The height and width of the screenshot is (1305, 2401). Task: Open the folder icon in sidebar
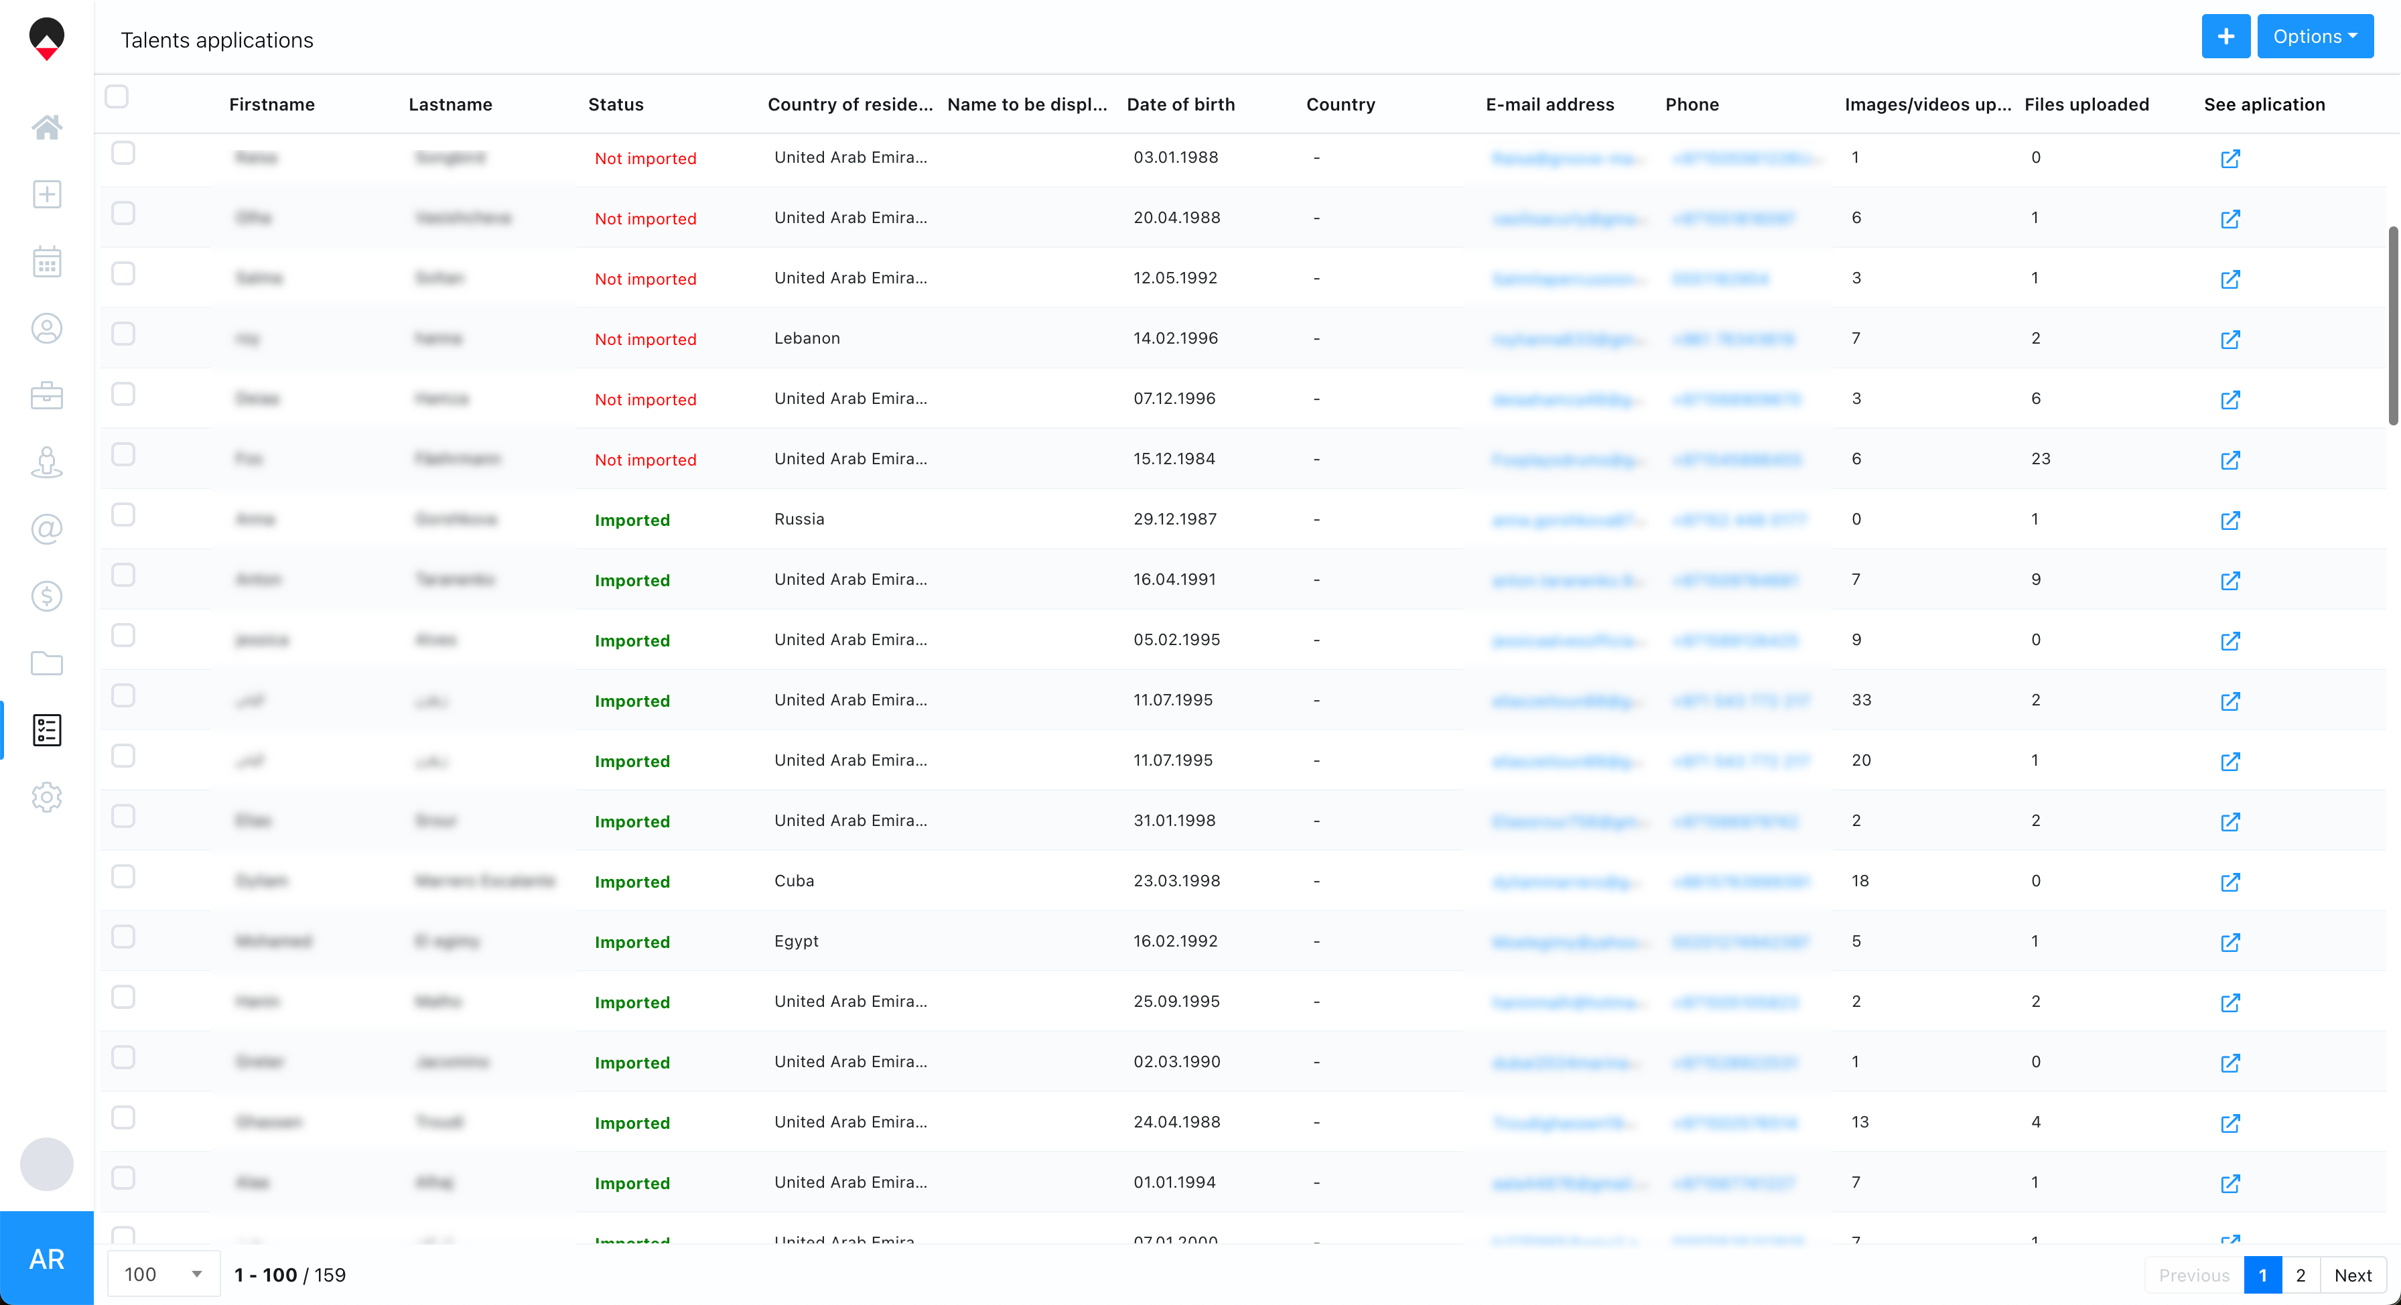tap(47, 664)
